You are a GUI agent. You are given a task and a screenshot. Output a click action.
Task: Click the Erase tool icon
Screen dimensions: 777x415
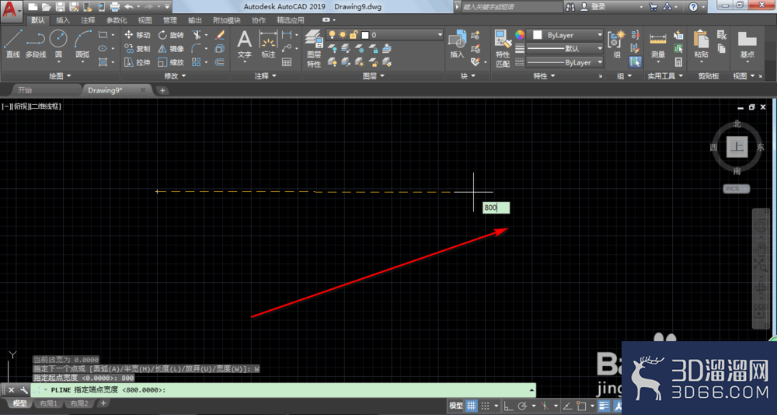click(220, 35)
